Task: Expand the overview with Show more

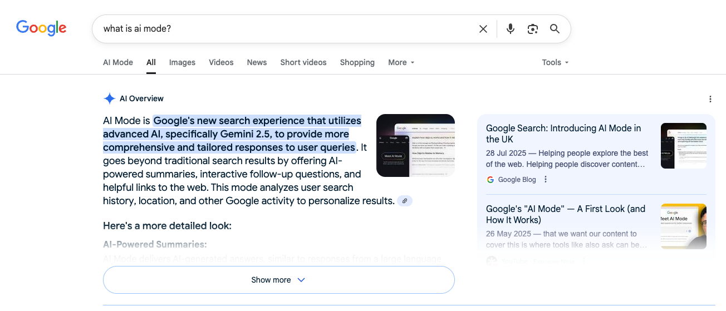Action: tap(279, 280)
